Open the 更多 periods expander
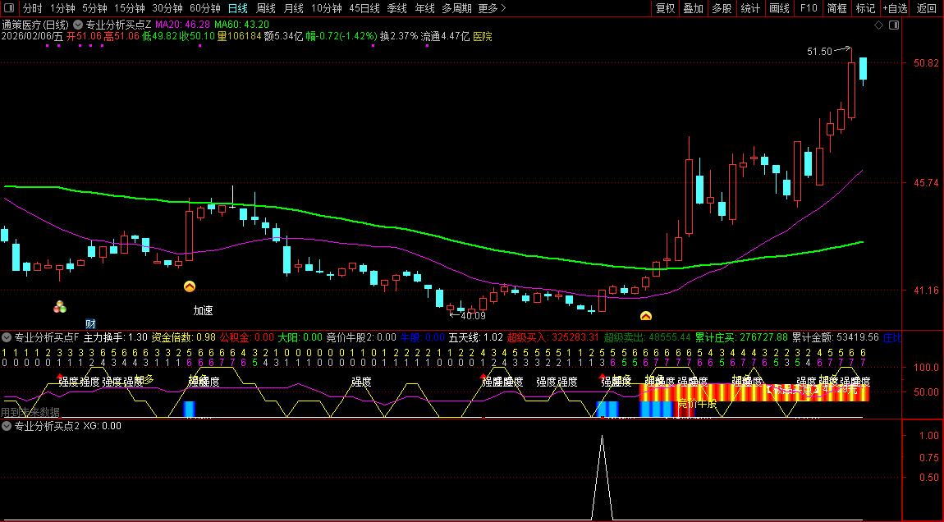This screenshot has width=944, height=522. coord(491,8)
